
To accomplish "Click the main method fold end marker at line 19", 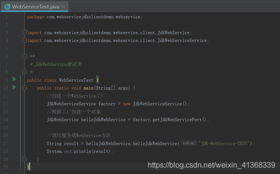I will [x=25, y=159].
